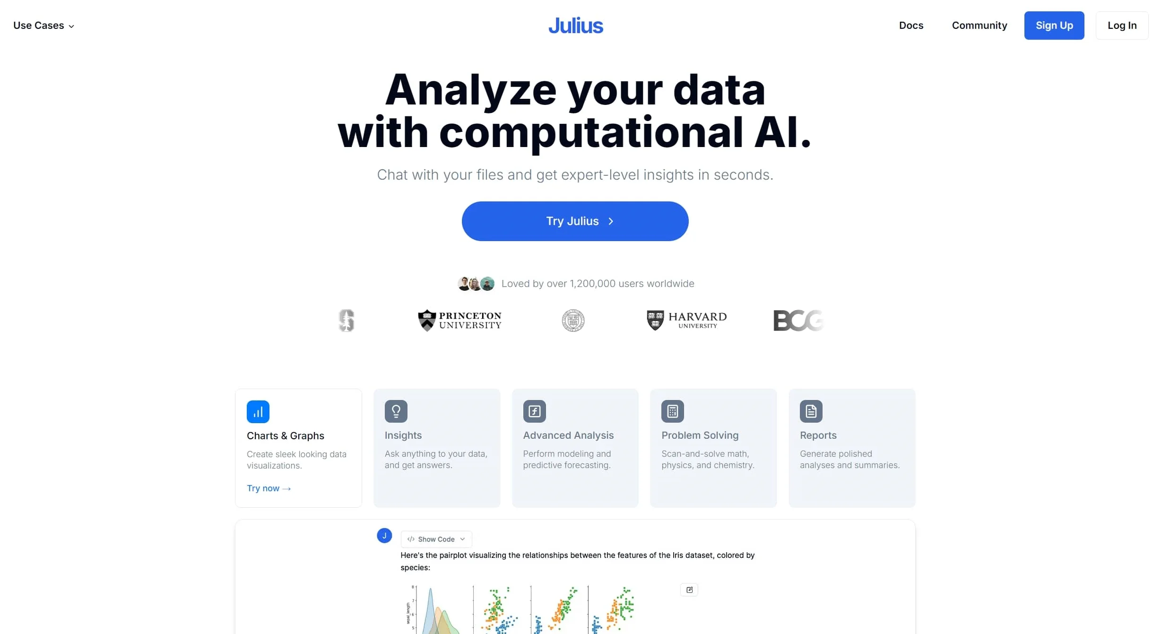Click the Charts & Graphs icon
The width and height of the screenshot is (1153, 634).
(258, 411)
